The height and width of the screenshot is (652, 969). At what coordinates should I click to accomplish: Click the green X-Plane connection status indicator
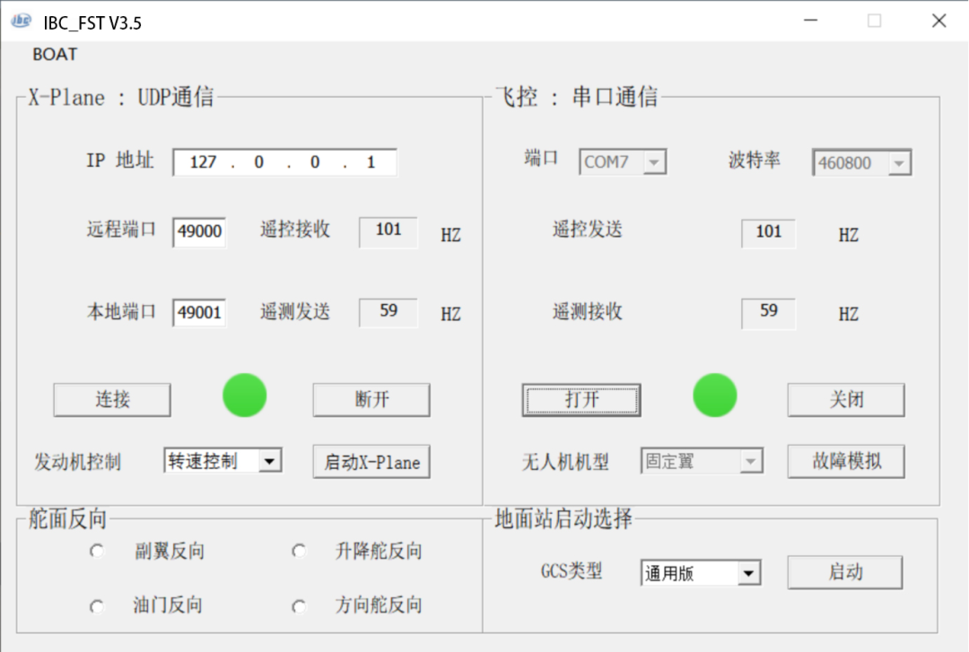244,396
